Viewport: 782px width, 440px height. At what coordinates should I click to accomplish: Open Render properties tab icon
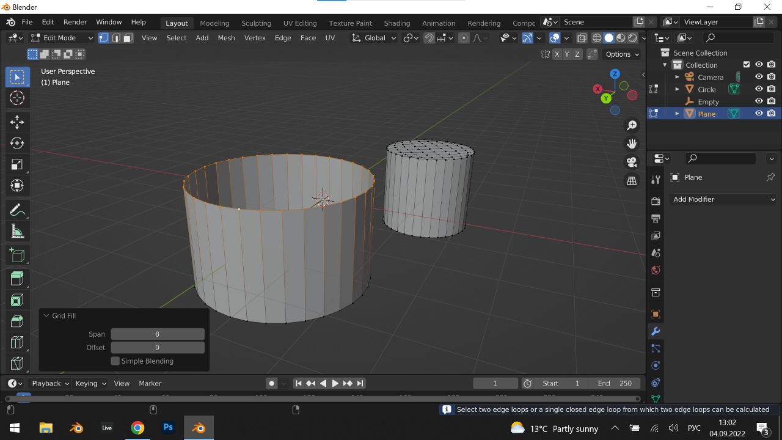656,201
